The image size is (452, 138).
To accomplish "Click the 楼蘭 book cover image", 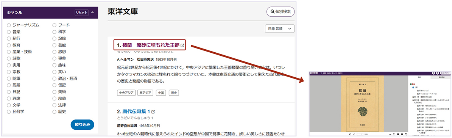I will (x=362, y=103).
